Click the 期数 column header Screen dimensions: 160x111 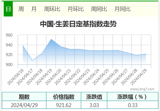point(24,97)
